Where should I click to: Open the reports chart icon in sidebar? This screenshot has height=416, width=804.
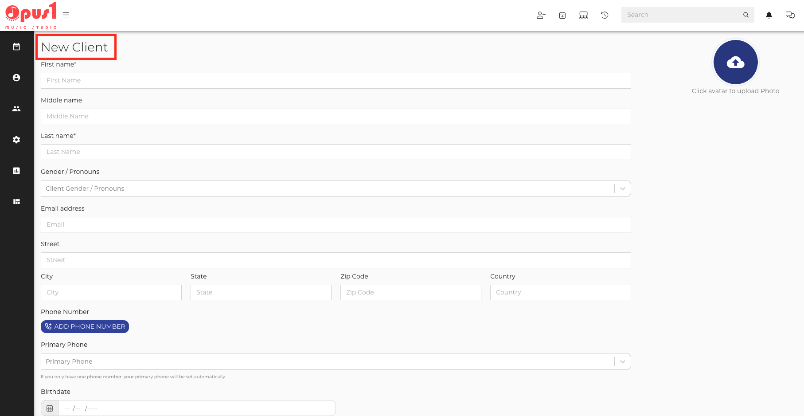pyautogui.click(x=16, y=171)
